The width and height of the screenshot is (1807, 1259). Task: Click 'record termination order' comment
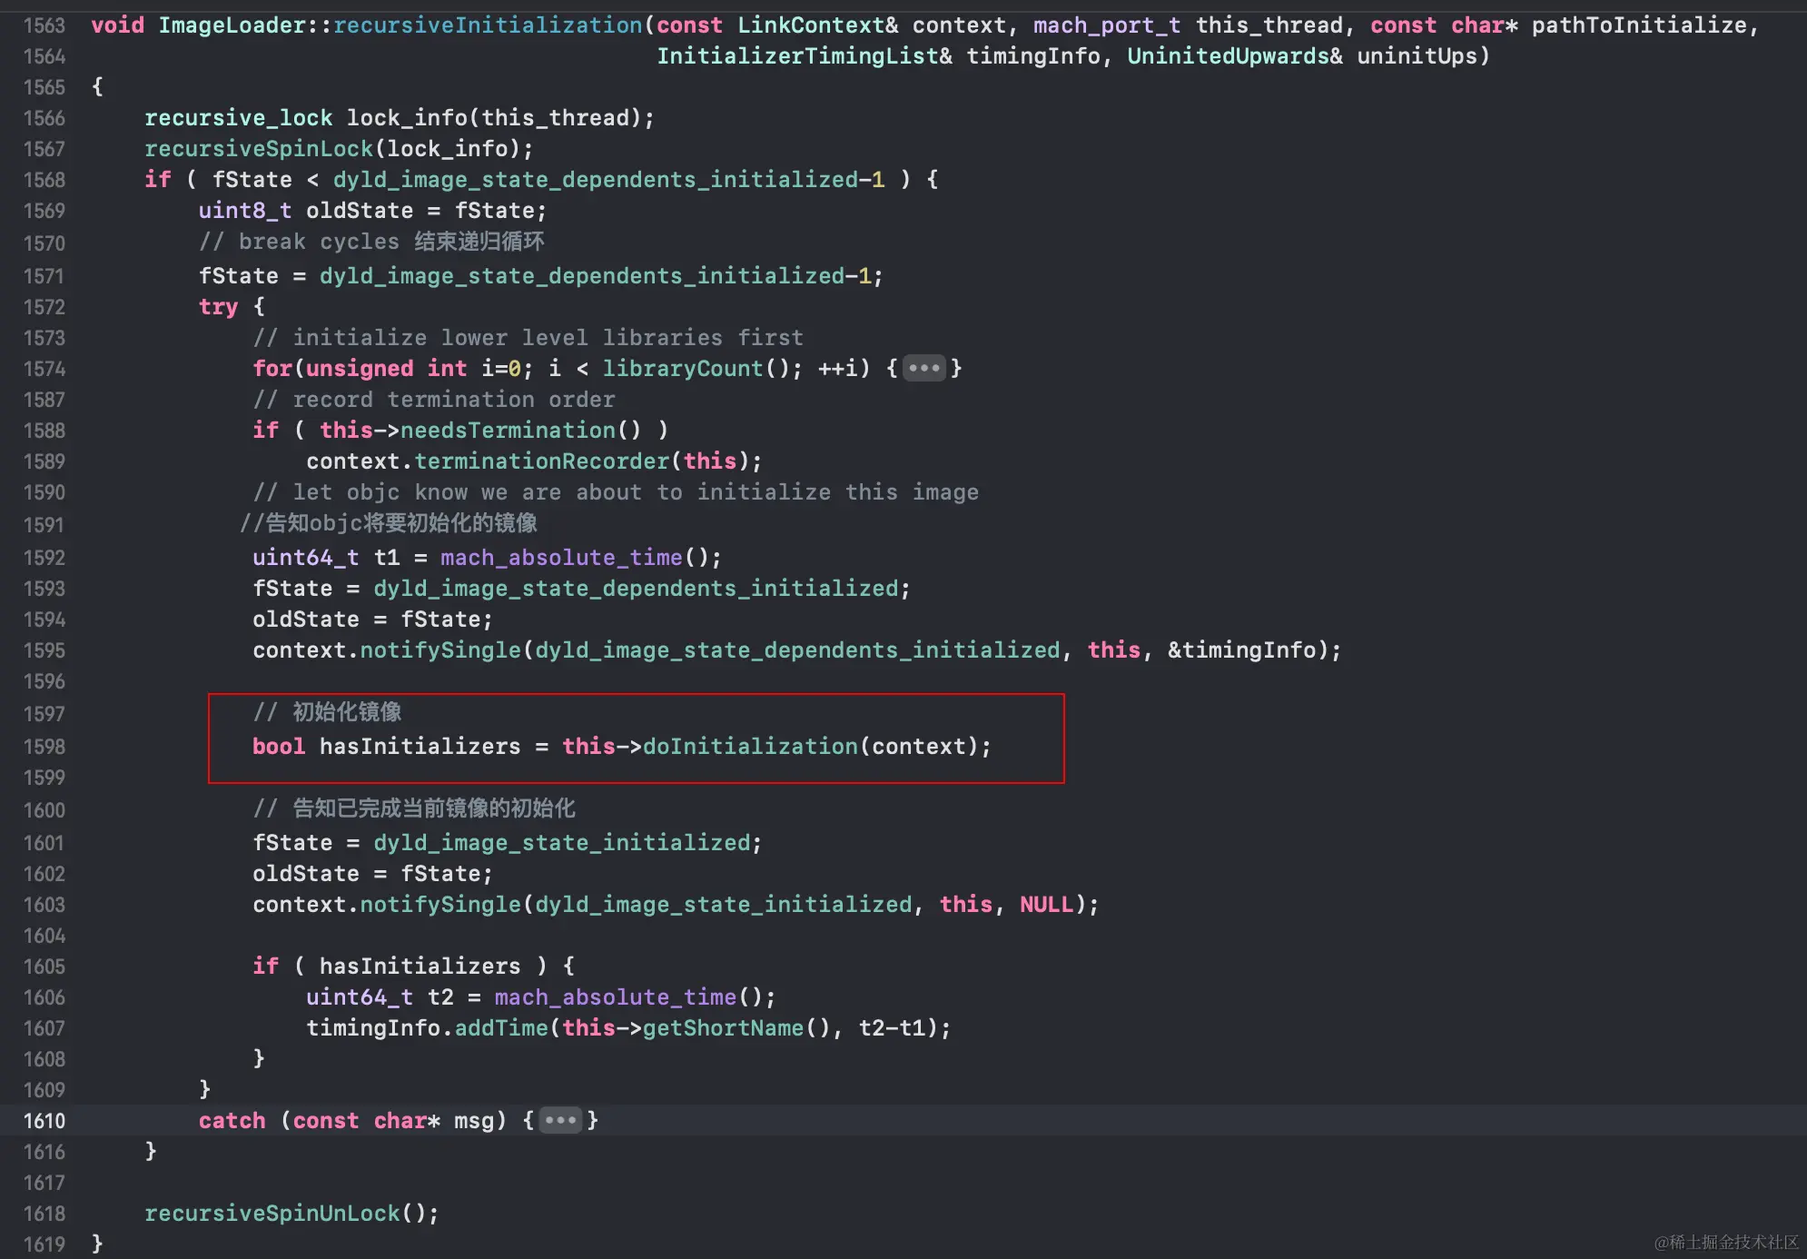click(x=434, y=400)
